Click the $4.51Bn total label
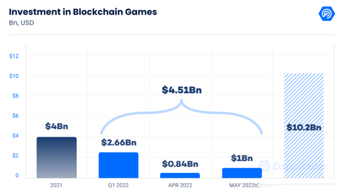 (x=182, y=90)
